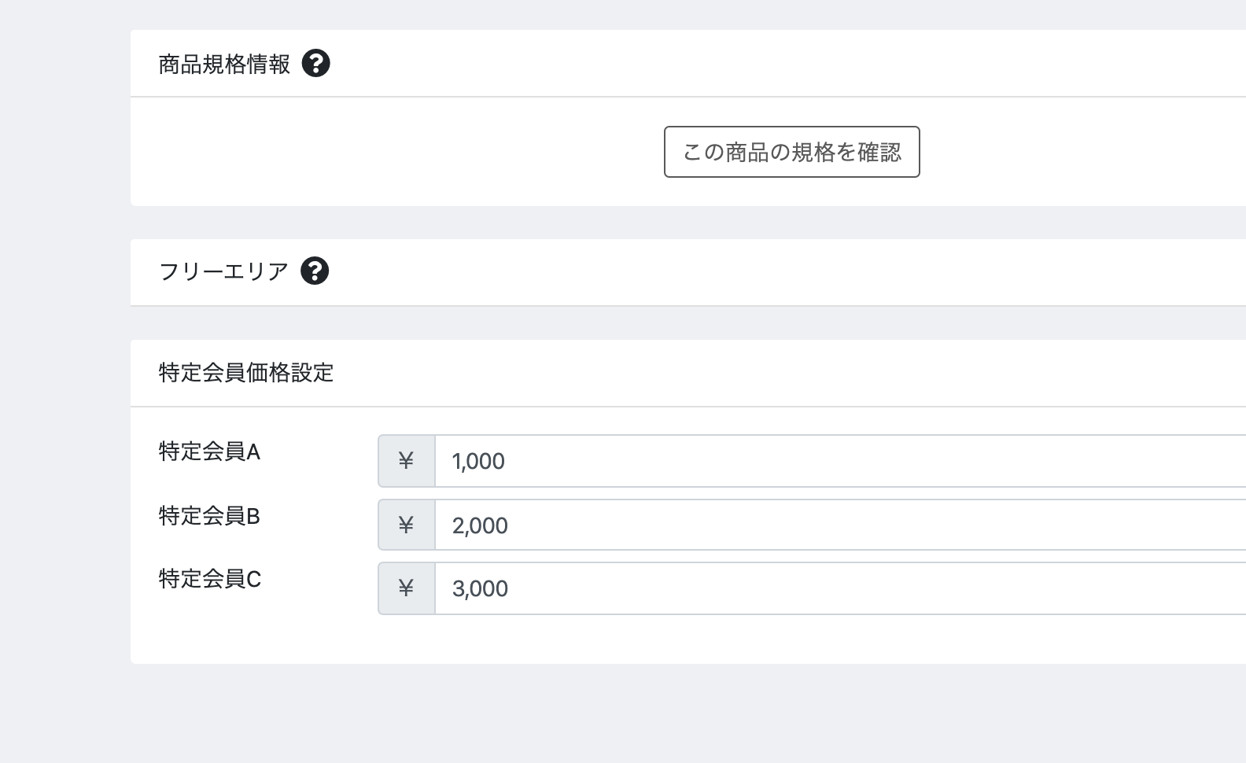1246x763 pixels.
Task: Select the 特定会員C label
Action: (x=209, y=579)
